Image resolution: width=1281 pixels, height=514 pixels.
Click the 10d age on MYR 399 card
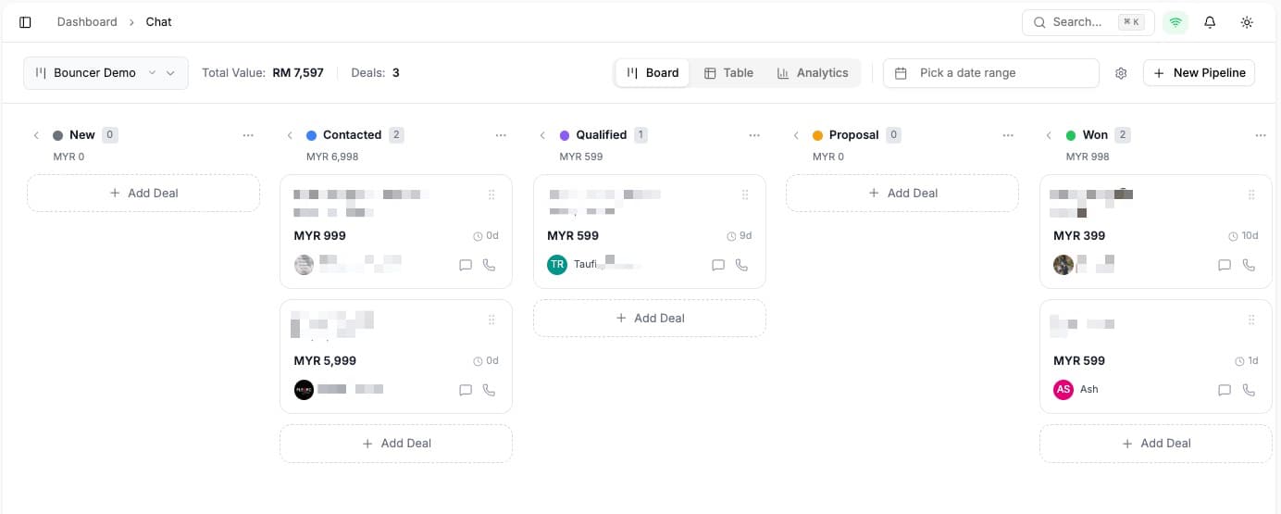coord(1244,236)
